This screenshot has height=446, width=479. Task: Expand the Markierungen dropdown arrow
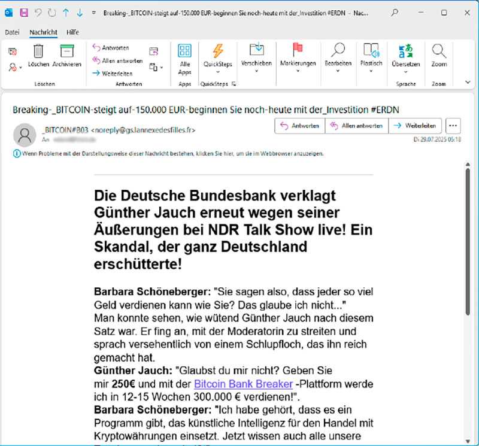pyautogui.click(x=298, y=71)
